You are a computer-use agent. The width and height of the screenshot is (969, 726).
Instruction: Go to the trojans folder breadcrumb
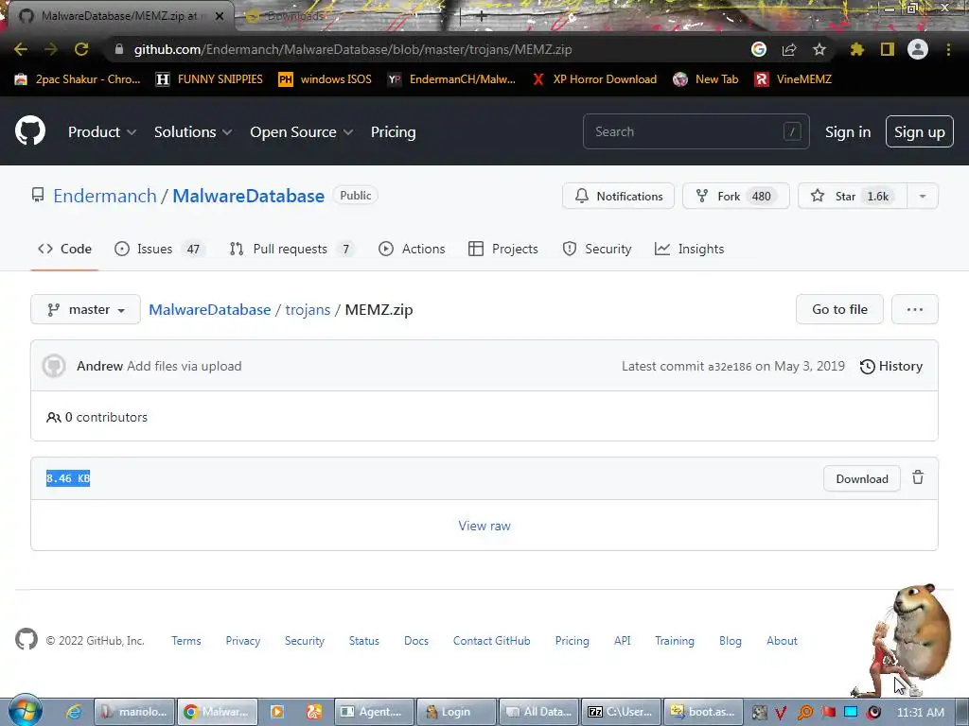coord(308,309)
